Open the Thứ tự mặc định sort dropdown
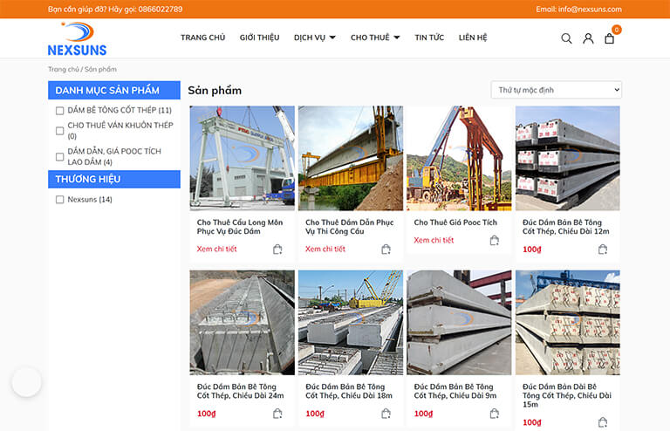 coord(557,90)
